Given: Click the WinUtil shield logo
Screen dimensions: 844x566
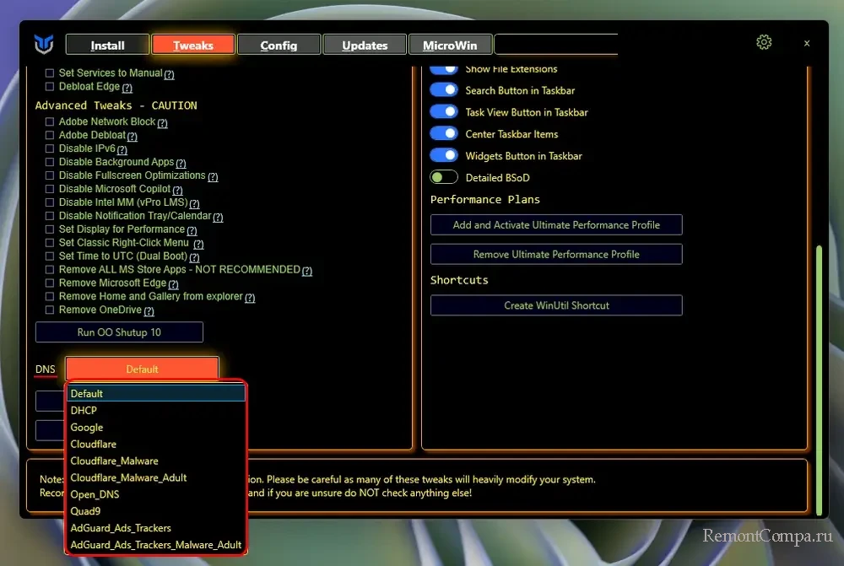Looking at the screenshot, I should pos(44,44).
